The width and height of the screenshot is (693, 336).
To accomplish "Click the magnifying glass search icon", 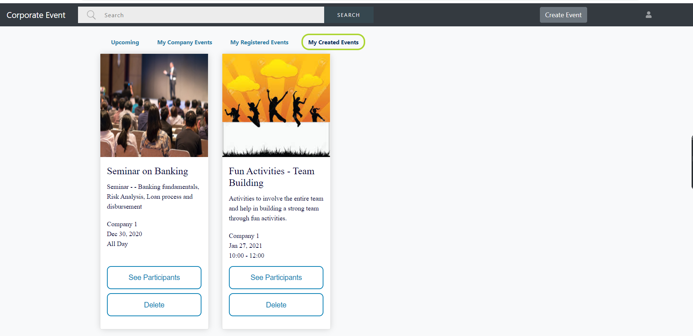I will coord(91,15).
